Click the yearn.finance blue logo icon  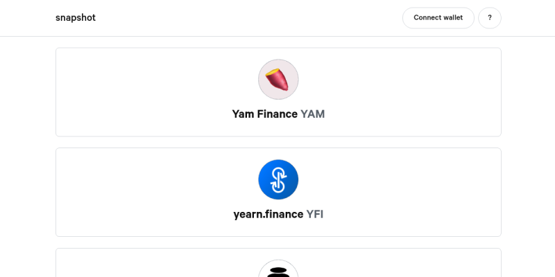click(x=278, y=180)
